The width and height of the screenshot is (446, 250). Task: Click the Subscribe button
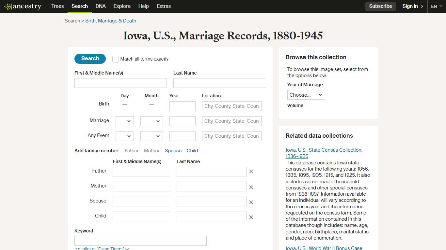381,6
